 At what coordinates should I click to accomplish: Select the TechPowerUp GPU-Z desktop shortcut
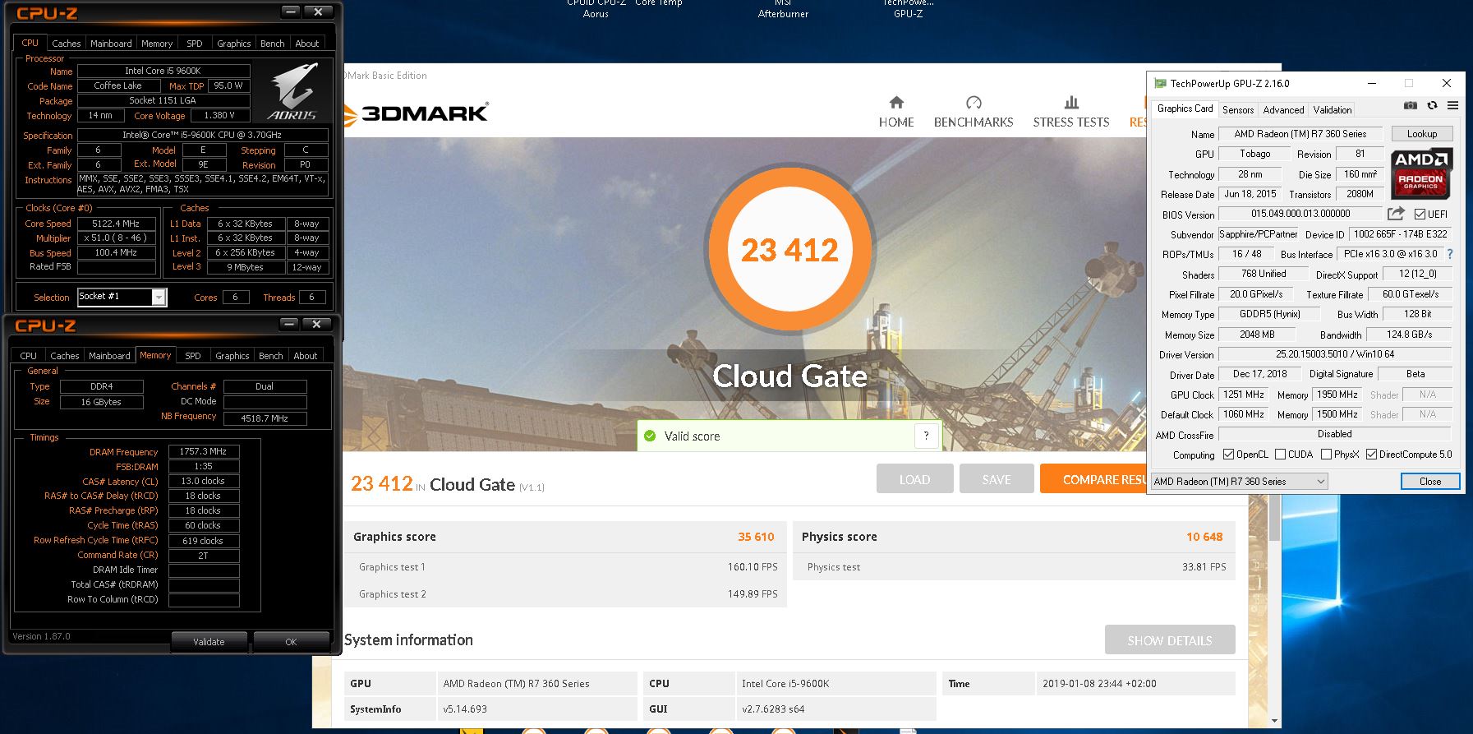tap(908, 9)
